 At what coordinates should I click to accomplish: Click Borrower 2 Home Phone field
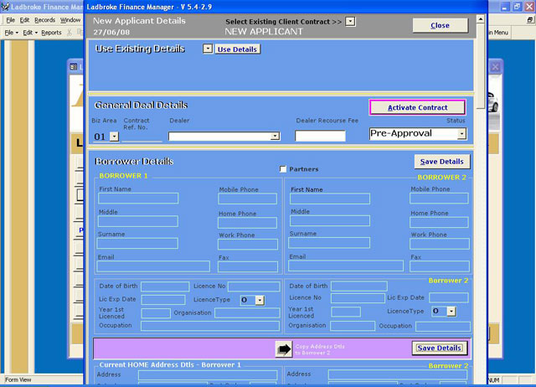tap(439, 223)
